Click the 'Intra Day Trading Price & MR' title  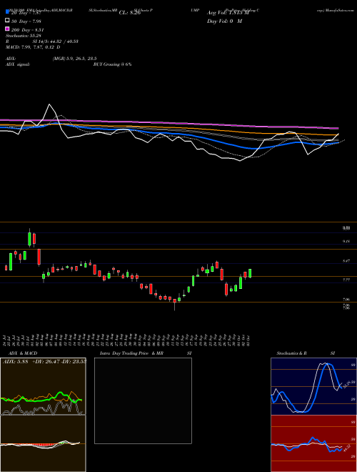click(131, 353)
